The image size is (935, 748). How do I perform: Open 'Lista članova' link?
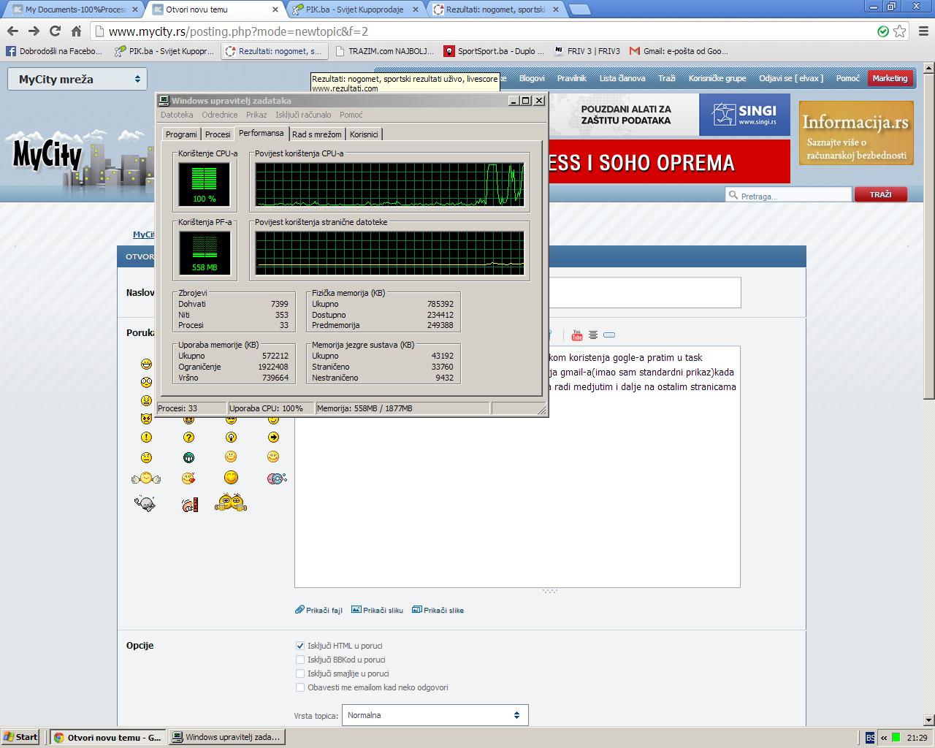(622, 78)
